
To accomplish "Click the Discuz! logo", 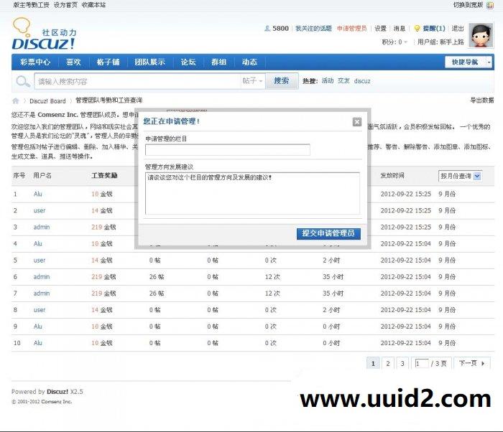I will pos(44,34).
